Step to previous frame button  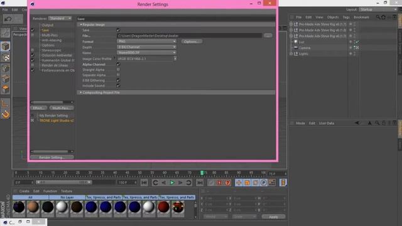[164, 183]
